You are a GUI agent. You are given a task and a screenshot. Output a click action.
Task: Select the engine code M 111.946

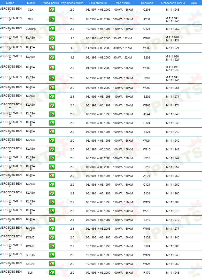pos(173,273)
